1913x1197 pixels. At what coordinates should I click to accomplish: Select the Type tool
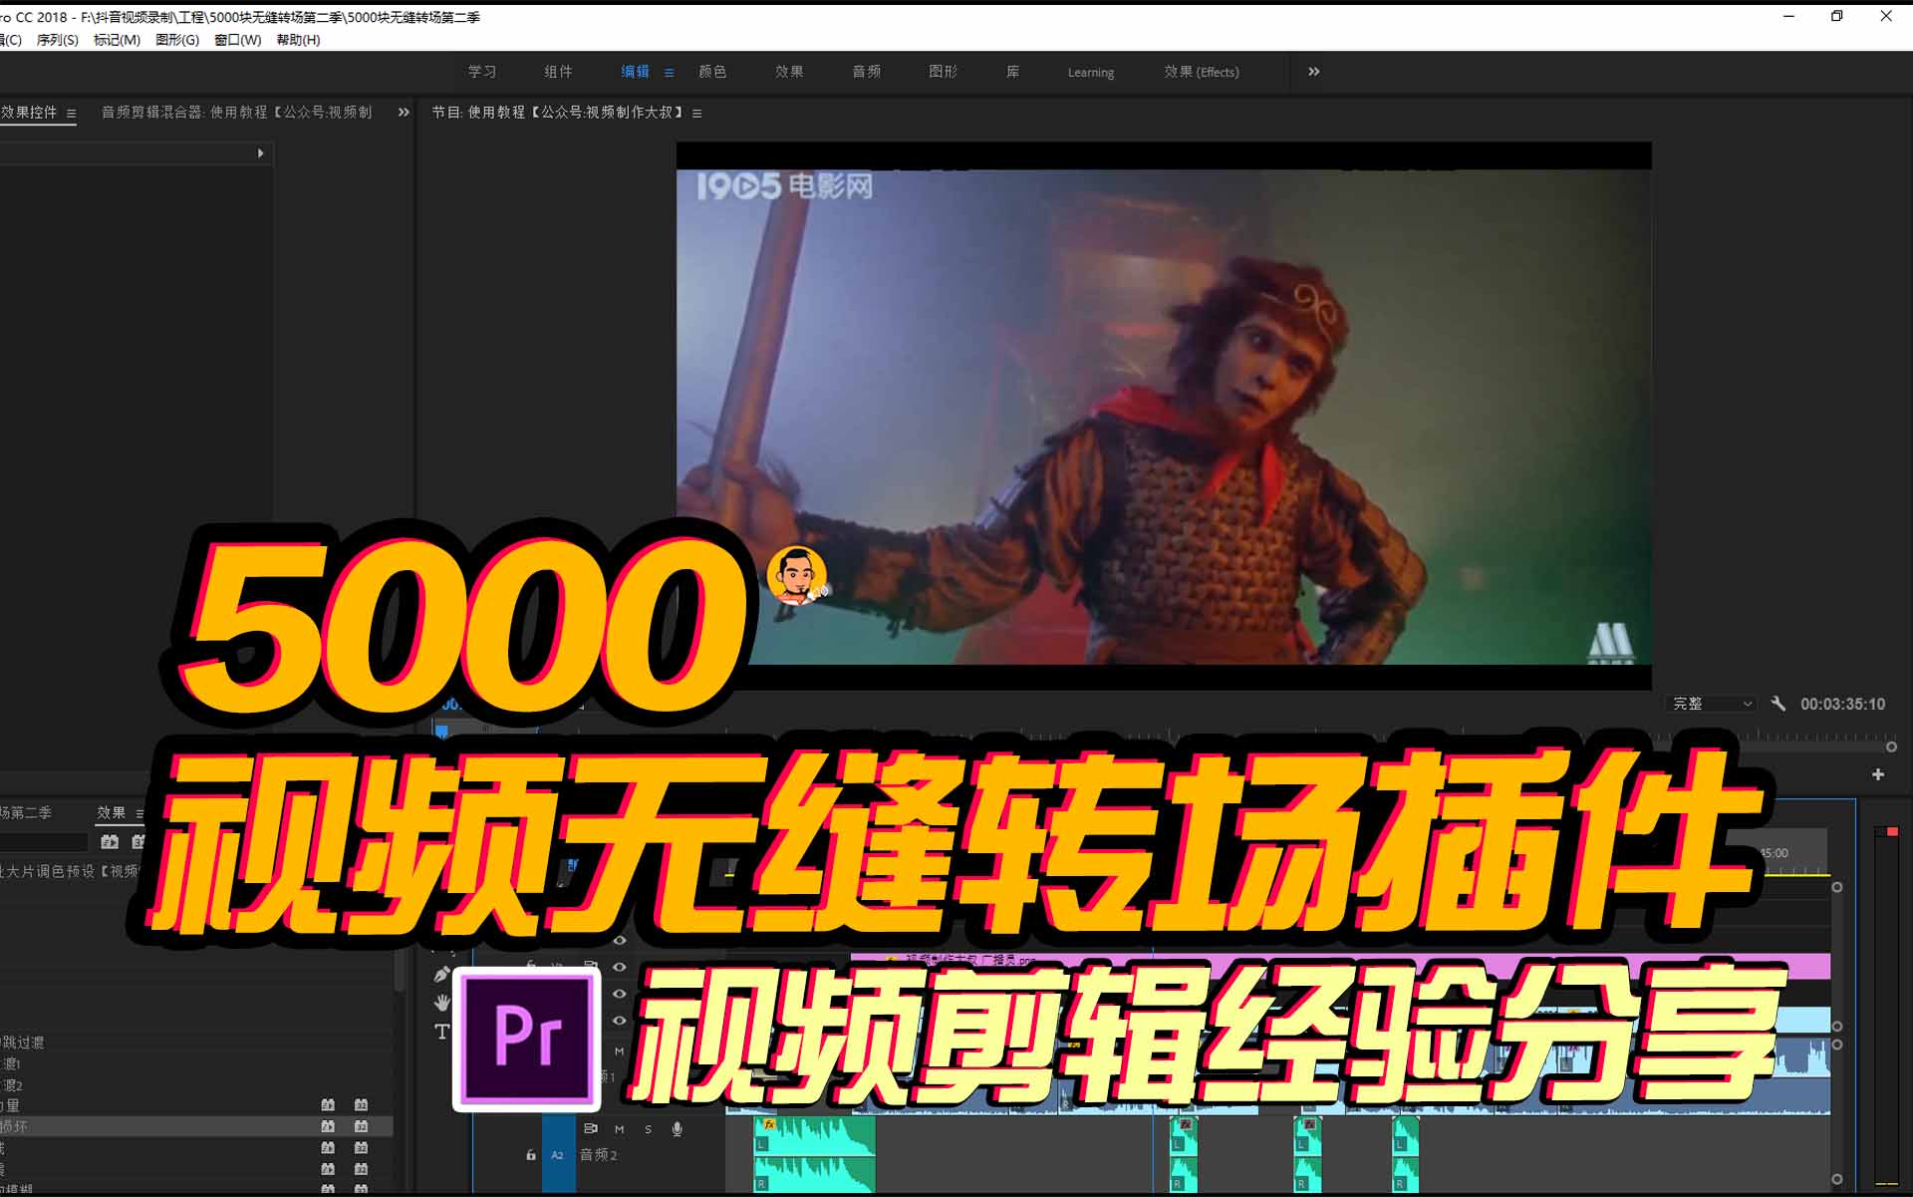click(x=442, y=1032)
